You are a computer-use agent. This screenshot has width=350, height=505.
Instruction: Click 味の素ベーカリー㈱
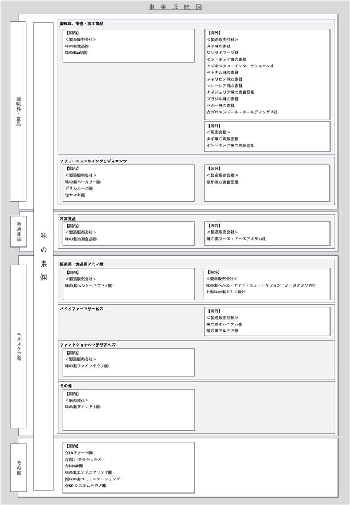tap(83, 182)
